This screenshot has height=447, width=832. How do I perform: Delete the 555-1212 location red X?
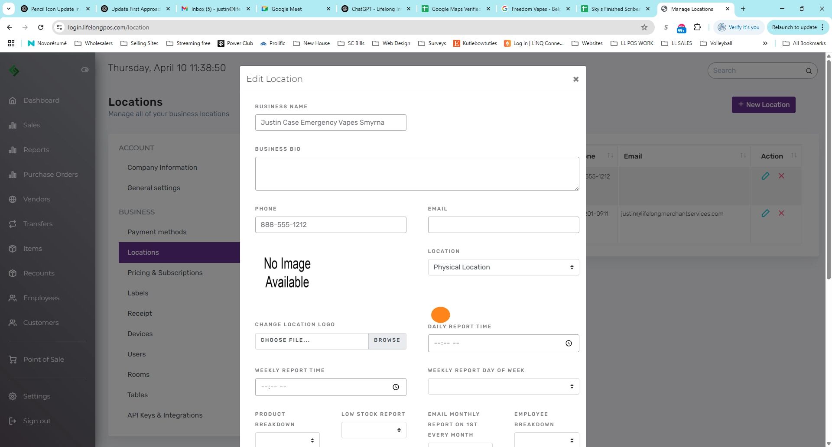click(x=781, y=176)
